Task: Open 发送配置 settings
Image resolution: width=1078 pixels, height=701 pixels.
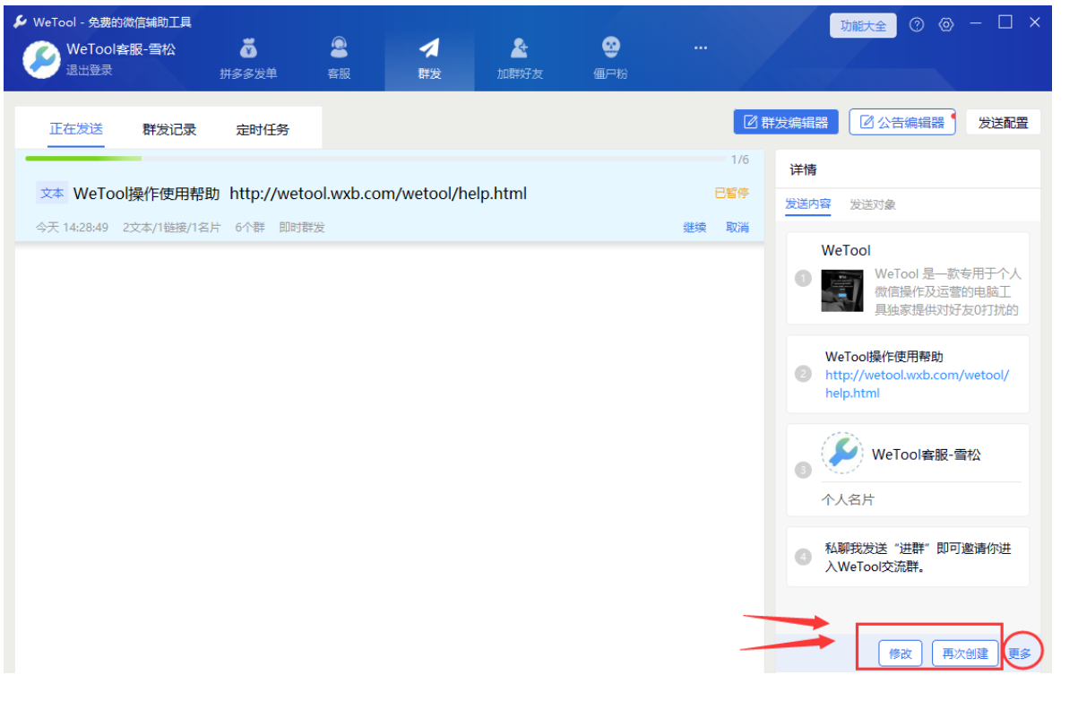Action: pyautogui.click(x=1003, y=123)
